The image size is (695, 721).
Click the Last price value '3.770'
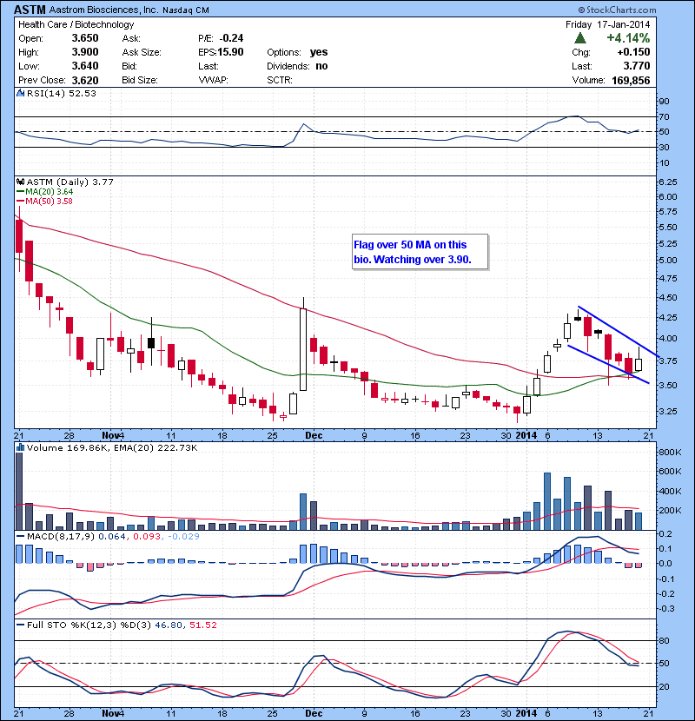(x=637, y=66)
